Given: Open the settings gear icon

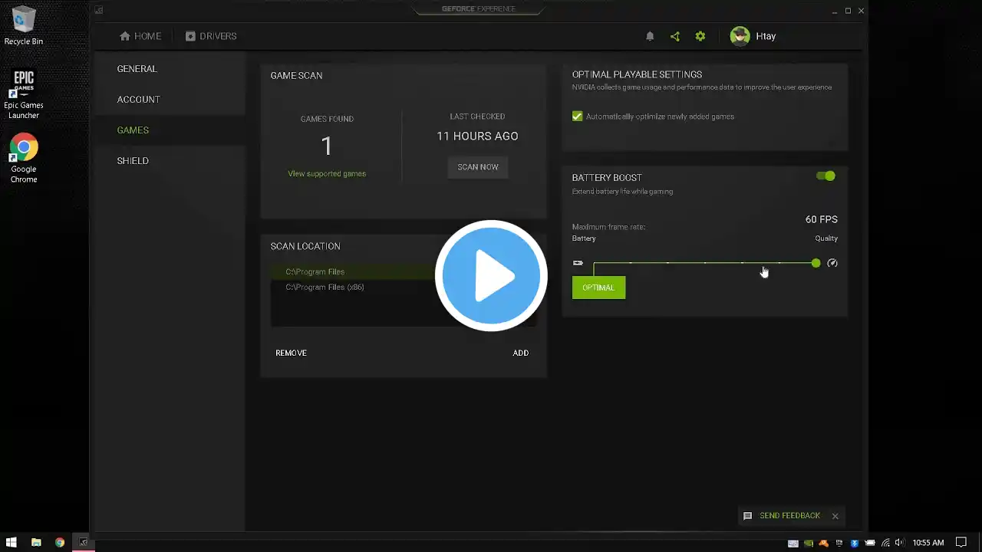Looking at the screenshot, I should tap(700, 36).
